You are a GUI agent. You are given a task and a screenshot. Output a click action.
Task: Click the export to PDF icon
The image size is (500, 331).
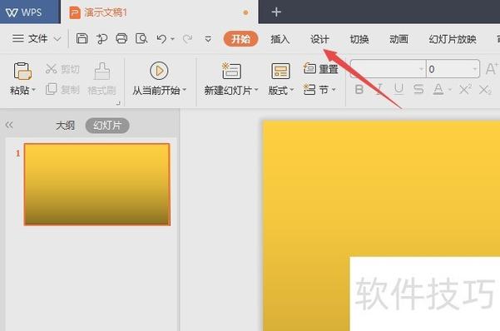[101, 39]
